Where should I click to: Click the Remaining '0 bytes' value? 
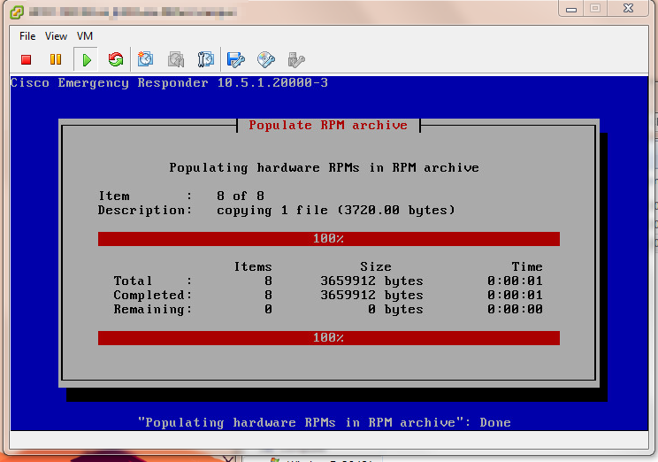(x=395, y=310)
